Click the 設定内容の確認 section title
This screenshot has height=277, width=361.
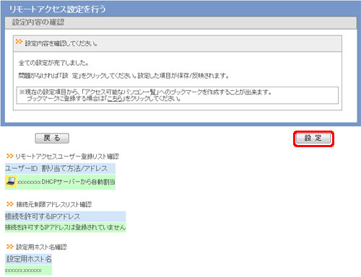click(38, 22)
